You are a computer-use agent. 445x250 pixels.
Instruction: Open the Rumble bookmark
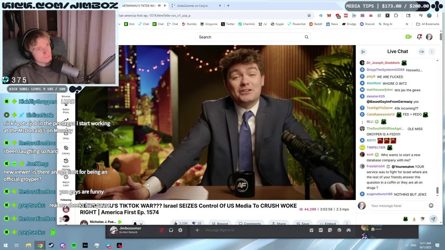[x=189, y=24]
